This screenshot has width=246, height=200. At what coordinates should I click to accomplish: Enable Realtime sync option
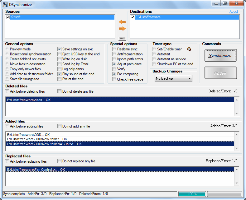click(114, 49)
